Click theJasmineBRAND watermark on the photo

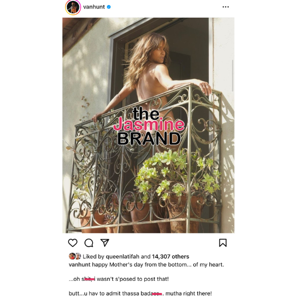[149, 126]
